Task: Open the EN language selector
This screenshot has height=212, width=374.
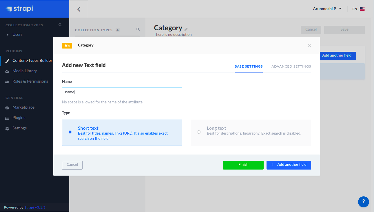Action: 358,9
